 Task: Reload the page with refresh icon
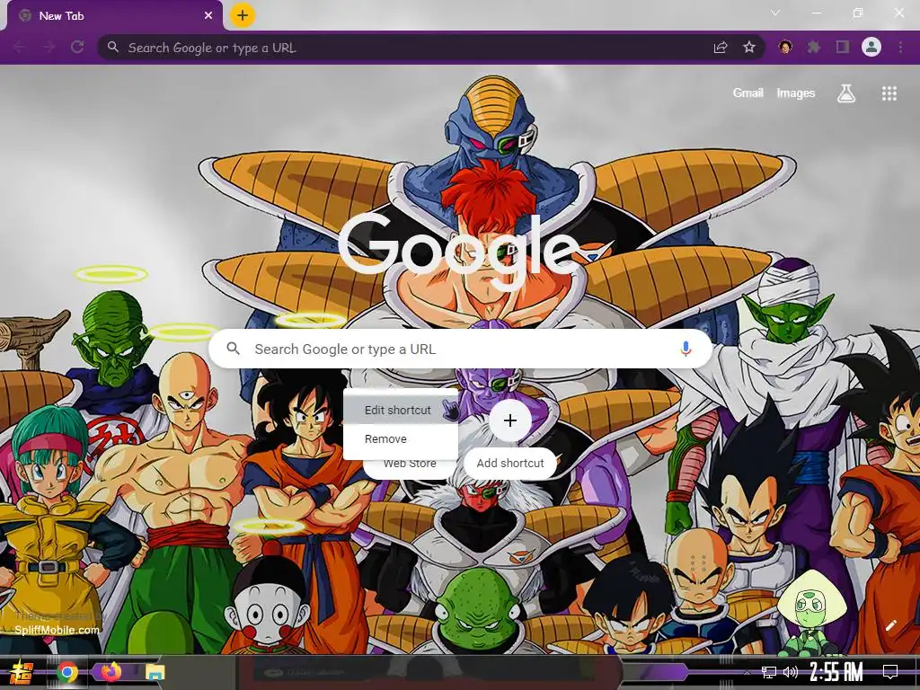coord(77,47)
